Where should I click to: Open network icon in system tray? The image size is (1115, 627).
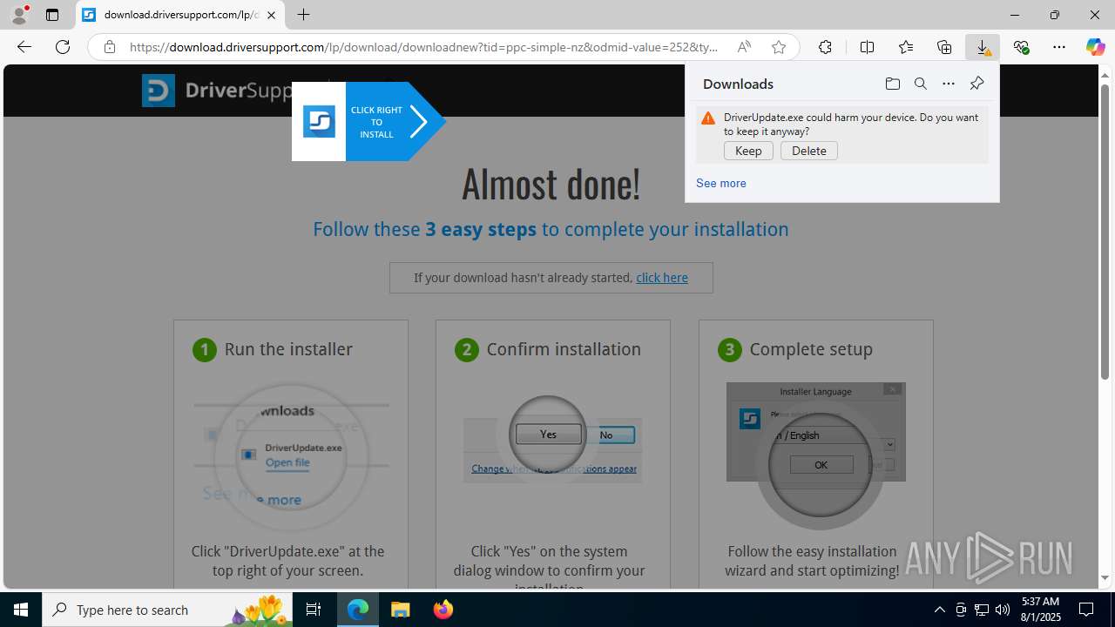pos(981,610)
